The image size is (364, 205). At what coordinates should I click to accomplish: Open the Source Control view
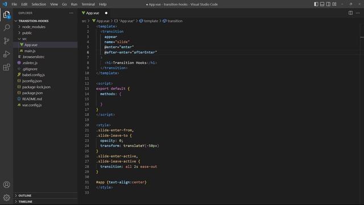[x=6, y=41]
